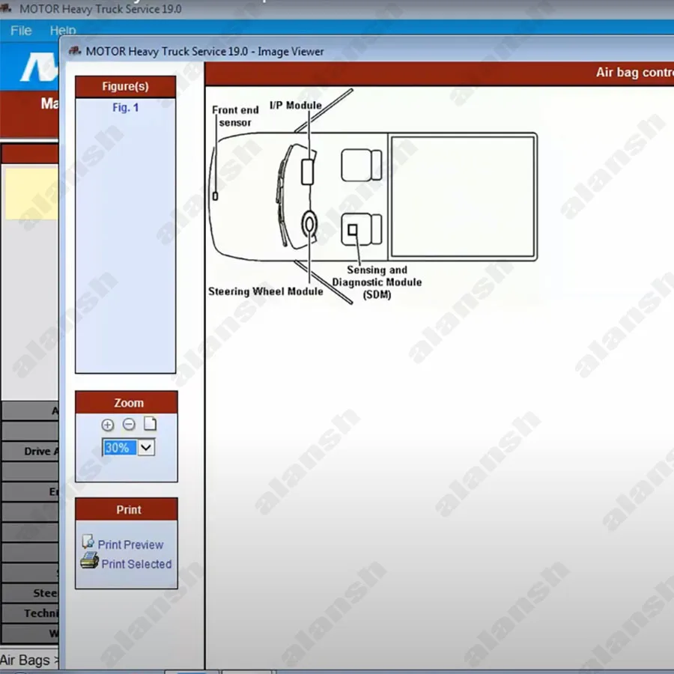This screenshot has width=674, height=674.
Task: Click the zoom out magnifier icon
Action: coord(129,425)
